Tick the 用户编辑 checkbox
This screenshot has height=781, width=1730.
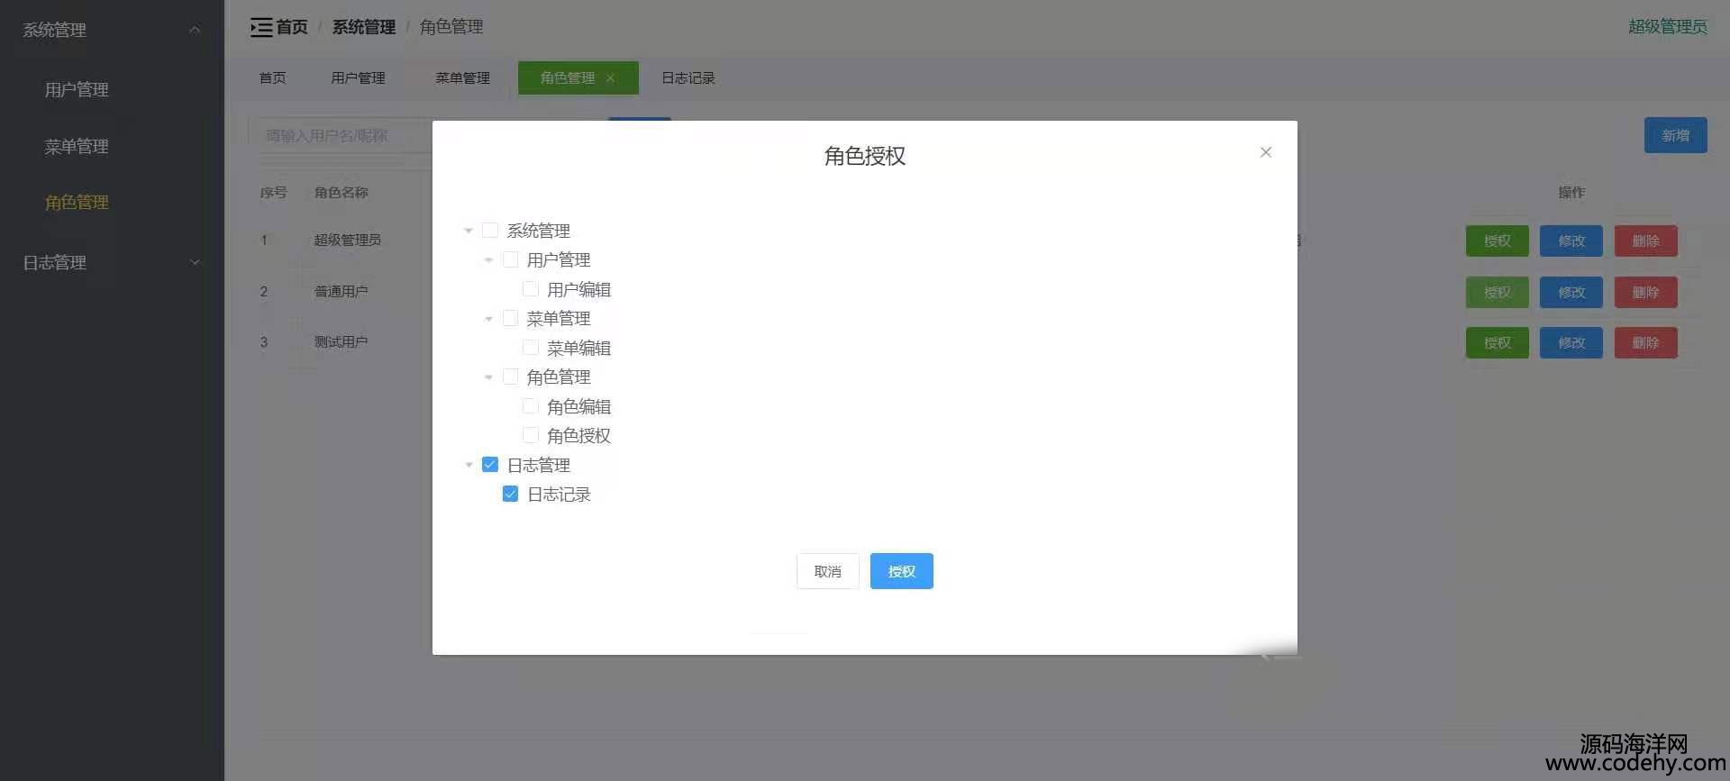pyautogui.click(x=531, y=289)
